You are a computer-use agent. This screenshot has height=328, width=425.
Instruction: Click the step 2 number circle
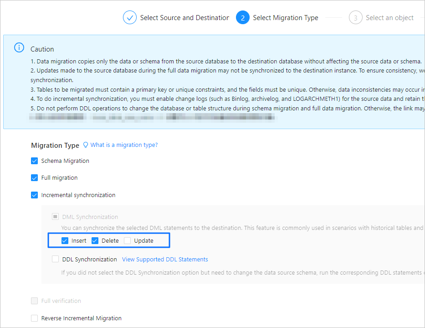click(x=243, y=18)
